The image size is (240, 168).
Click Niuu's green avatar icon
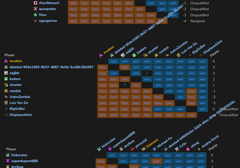pos(35,15)
